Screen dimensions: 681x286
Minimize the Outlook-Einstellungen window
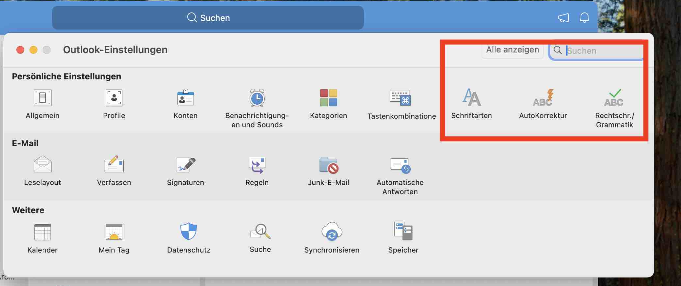point(33,50)
